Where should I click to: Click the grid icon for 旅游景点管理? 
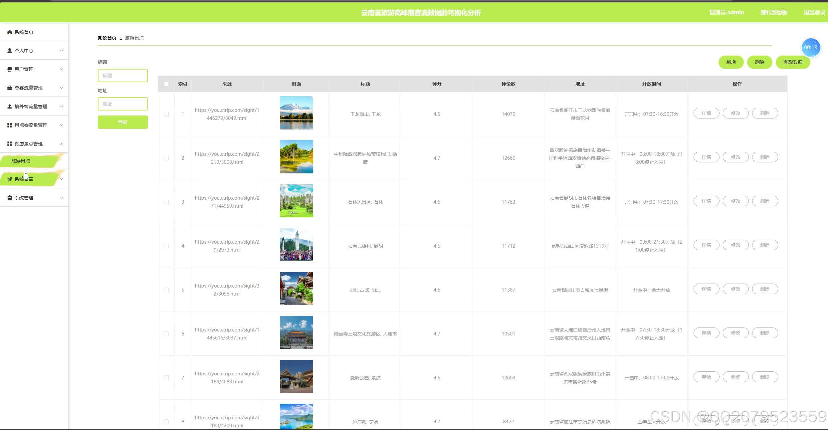coord(10,144)
